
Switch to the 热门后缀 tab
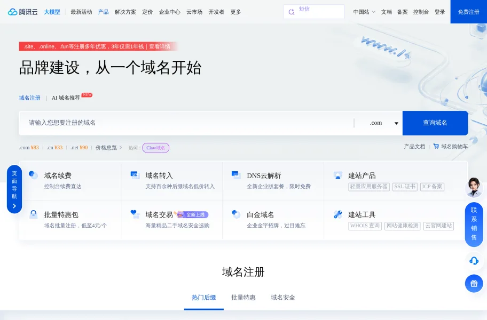204,298
